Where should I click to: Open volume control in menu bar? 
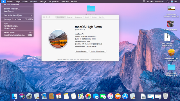(152, 1)
